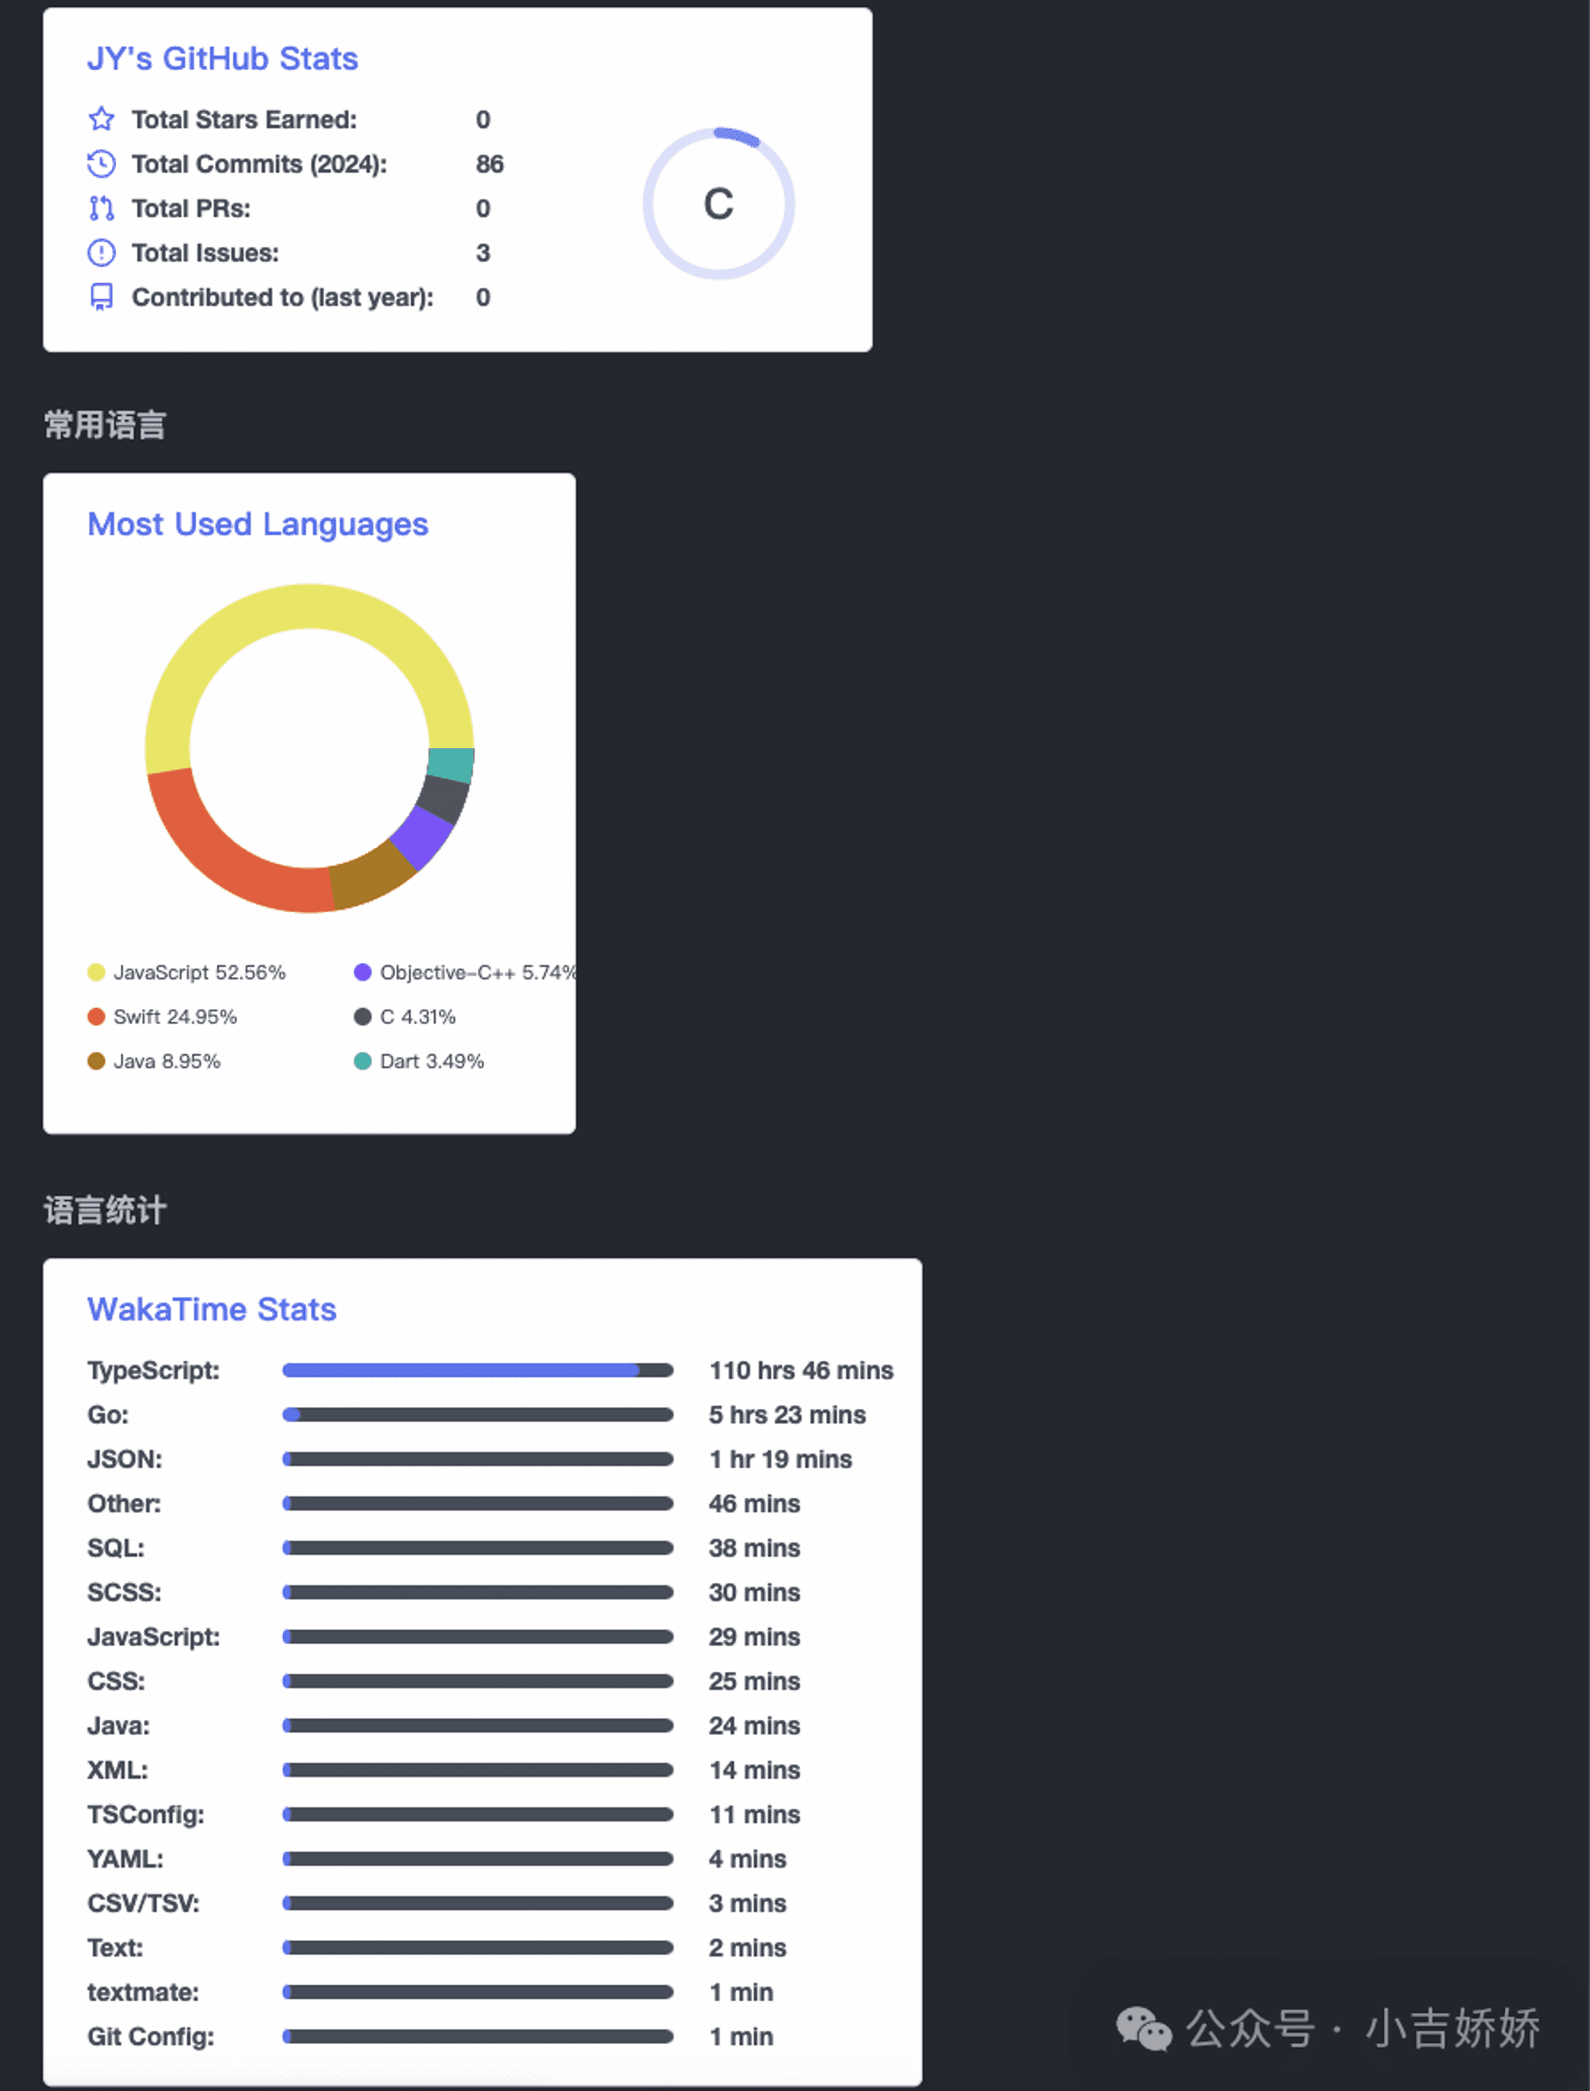Click the brown Java legend dot

95,1061
